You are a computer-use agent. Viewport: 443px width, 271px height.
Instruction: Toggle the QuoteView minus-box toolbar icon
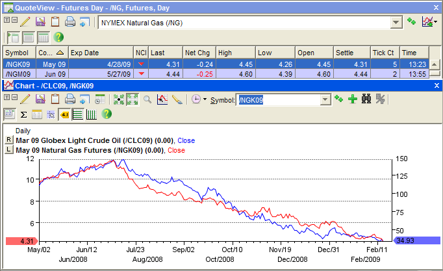click(14, 19)
